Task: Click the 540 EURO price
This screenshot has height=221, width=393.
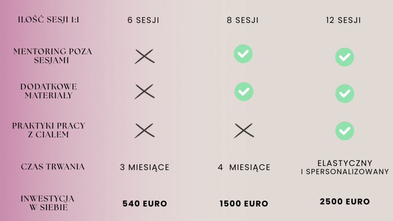Action: (x=145, y=203)
